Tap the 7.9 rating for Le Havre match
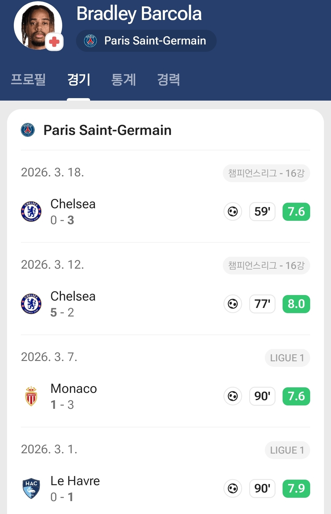Image resolution: width=331 pixels, height=514 pixels. pyautogui.click(x=296, y=489)
